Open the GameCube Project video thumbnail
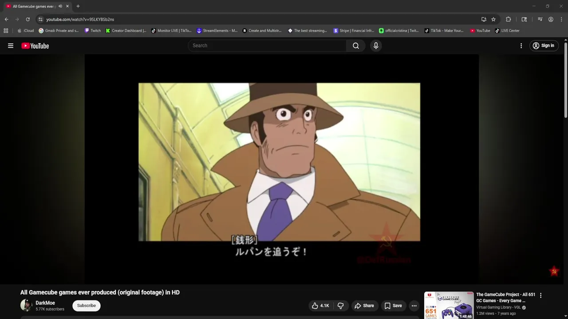 (449, 305)
